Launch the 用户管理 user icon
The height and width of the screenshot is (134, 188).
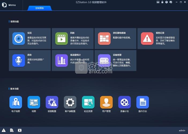[x=106, y=102]
